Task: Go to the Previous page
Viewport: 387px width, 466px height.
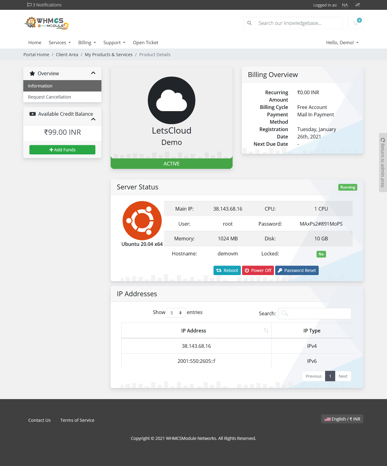Action: (x=313, y=376)
